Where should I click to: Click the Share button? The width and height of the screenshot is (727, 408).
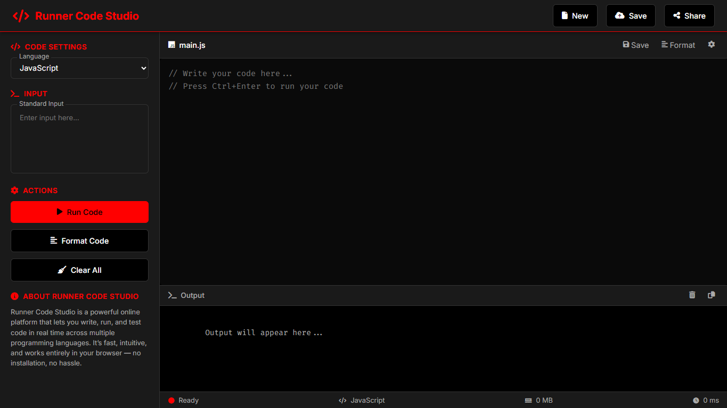[689, 15]
